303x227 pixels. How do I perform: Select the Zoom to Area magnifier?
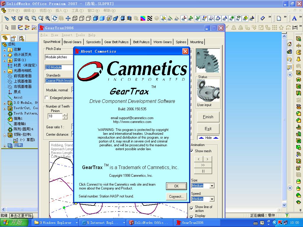click(x=34, y=18)
